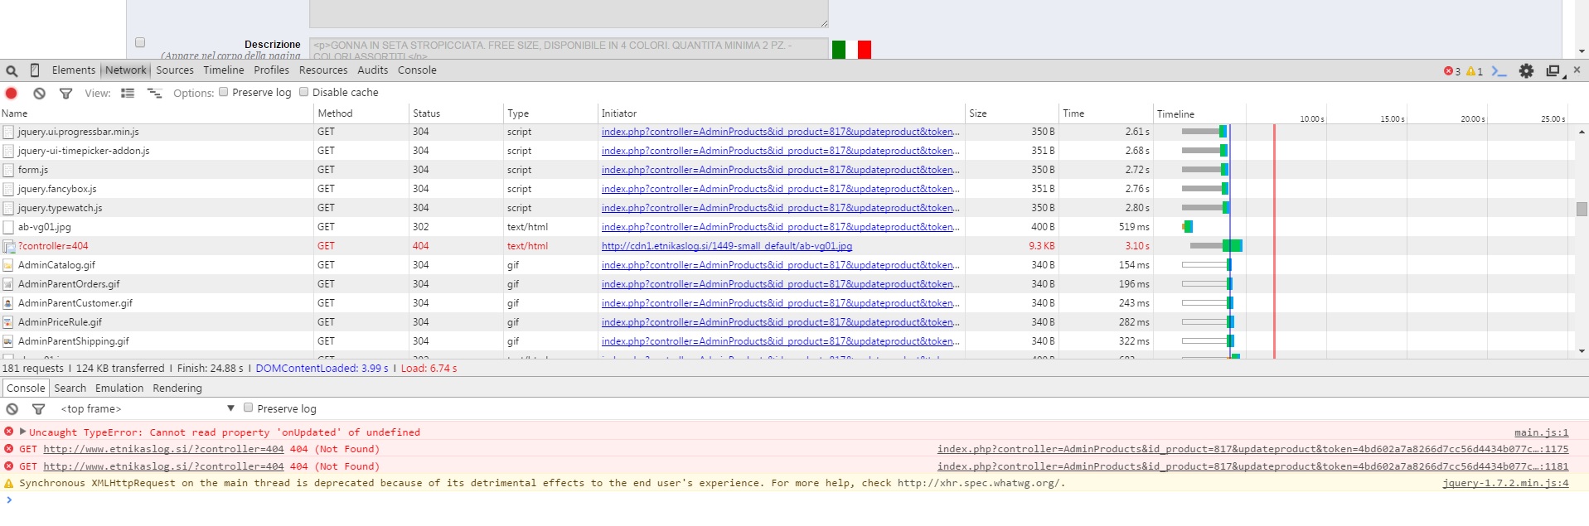Select the ab-vg01.jpg request name

click(45, 227)
